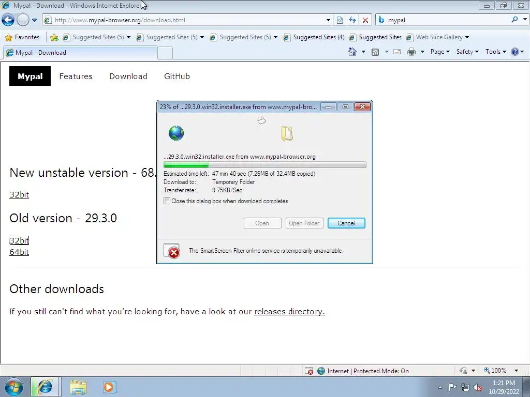530x397 pixels.
Task: Expand the Print dropdown arrow
Action: (x=422, y=52)
